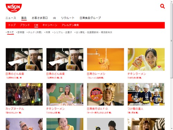Click the カップヌードル title link
Viewport: 173px width, 130px height.
click(x=15, y=109)
